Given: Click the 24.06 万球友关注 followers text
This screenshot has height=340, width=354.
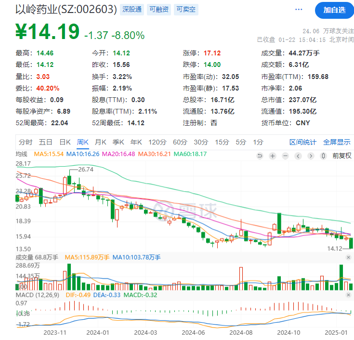Looking at the screenshot, I should tap(328, 31).
